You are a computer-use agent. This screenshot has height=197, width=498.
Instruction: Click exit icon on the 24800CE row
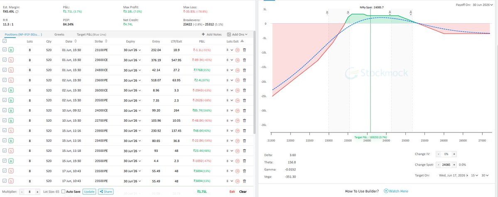coord(237,70)
